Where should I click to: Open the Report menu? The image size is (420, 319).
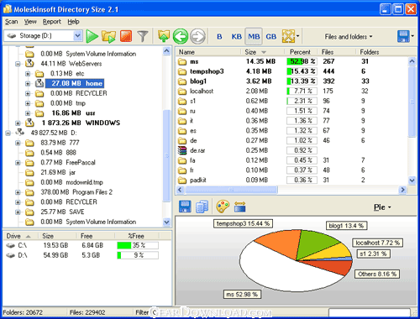(x=52, y=22)
